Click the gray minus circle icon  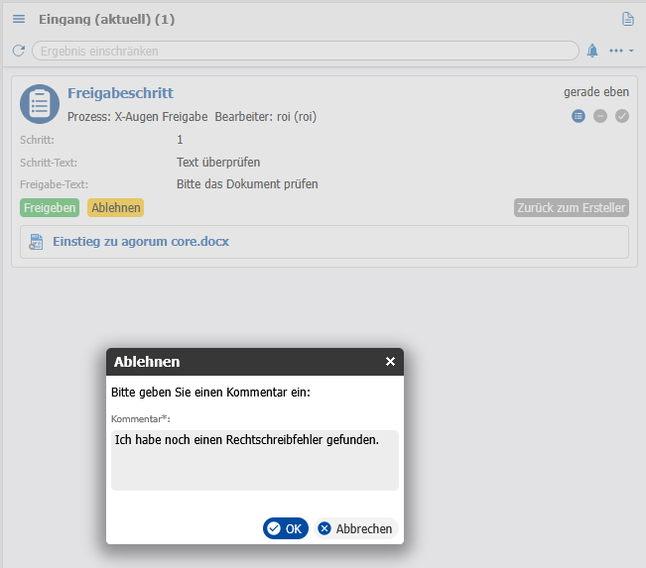point(600,116)
